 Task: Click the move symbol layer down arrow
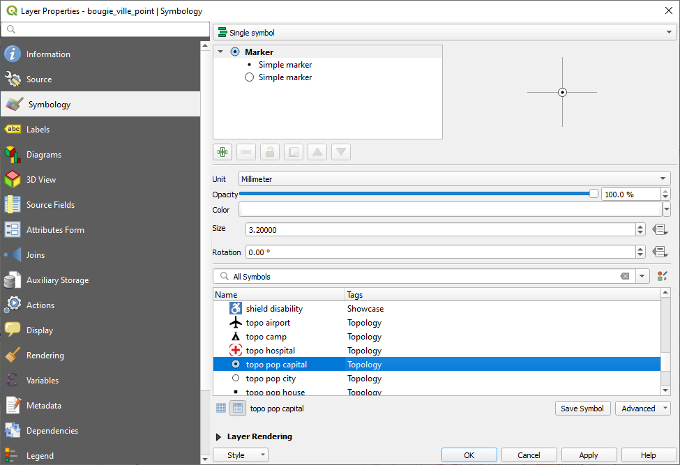(340, 152)
